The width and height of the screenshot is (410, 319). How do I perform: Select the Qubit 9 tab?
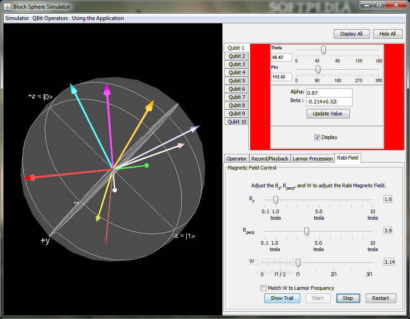[236, 113]
